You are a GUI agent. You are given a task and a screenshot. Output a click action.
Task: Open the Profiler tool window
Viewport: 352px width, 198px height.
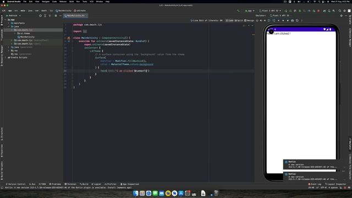111,184
